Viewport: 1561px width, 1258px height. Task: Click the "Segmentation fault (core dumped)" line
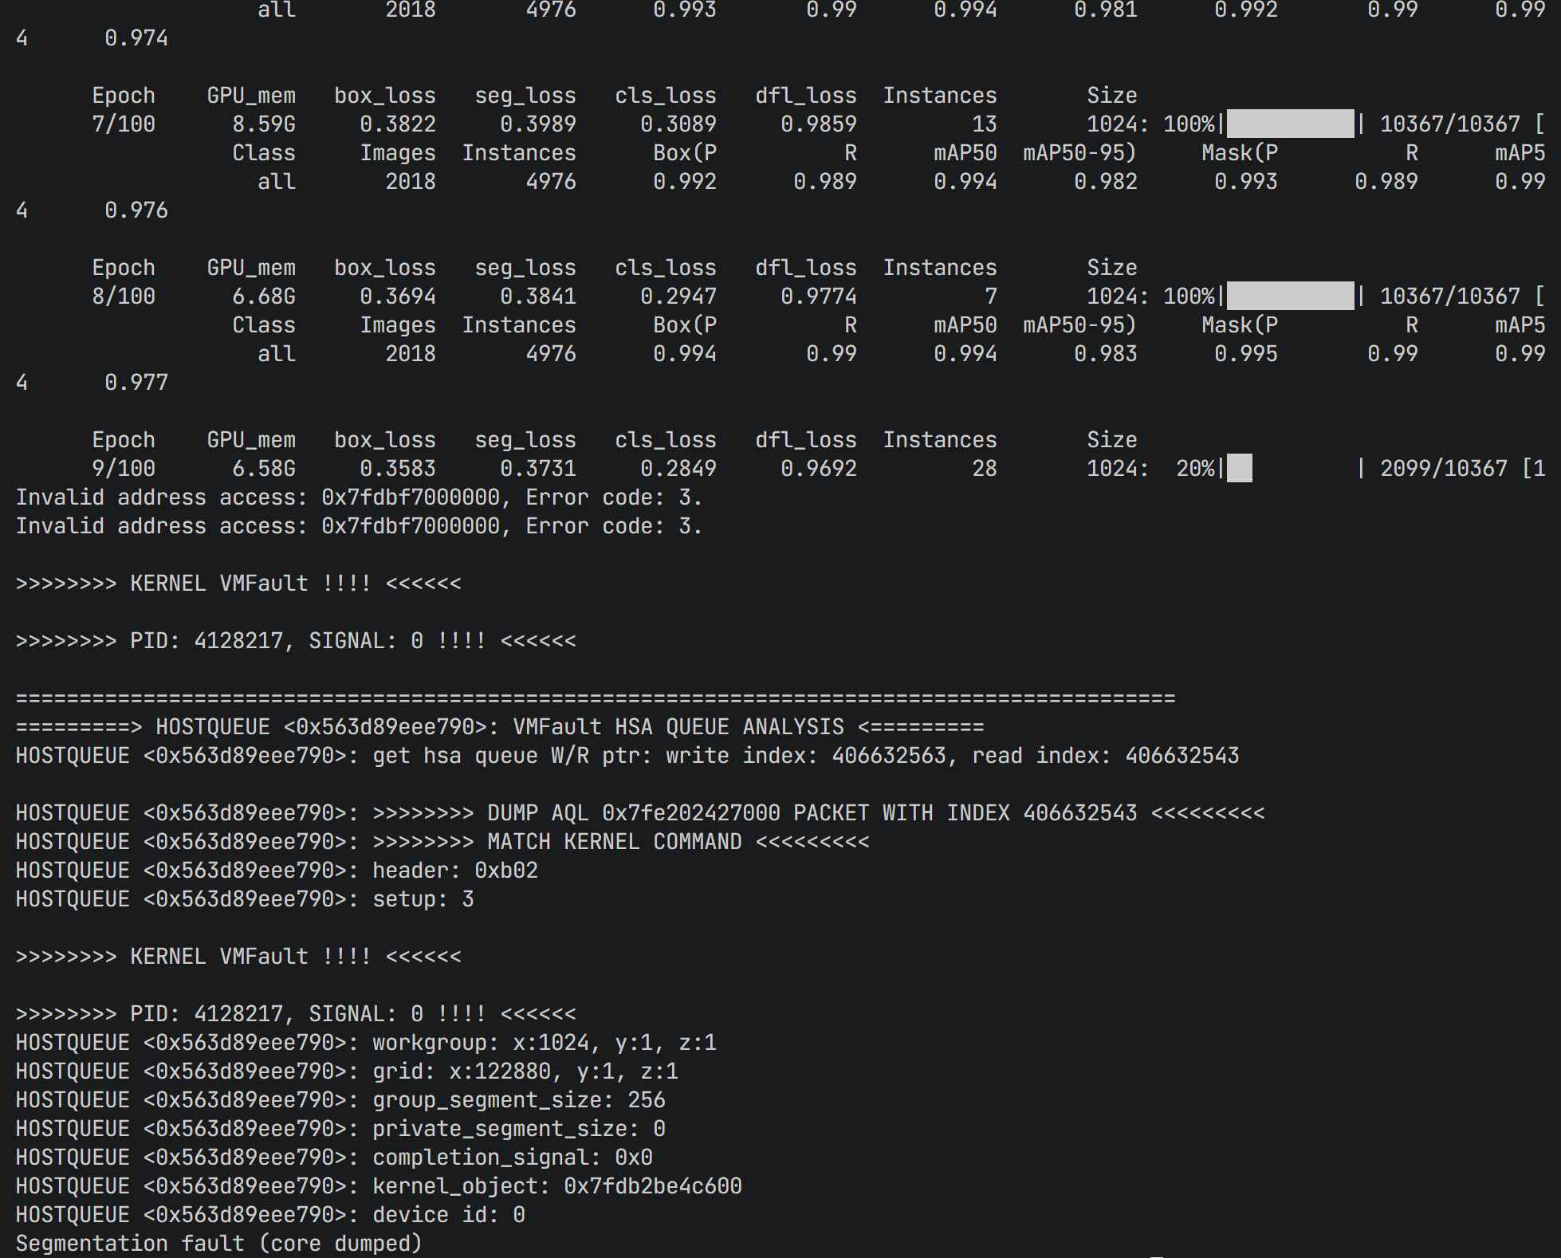[218, 1243]
